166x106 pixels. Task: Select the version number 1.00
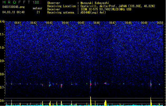[36, 2]
